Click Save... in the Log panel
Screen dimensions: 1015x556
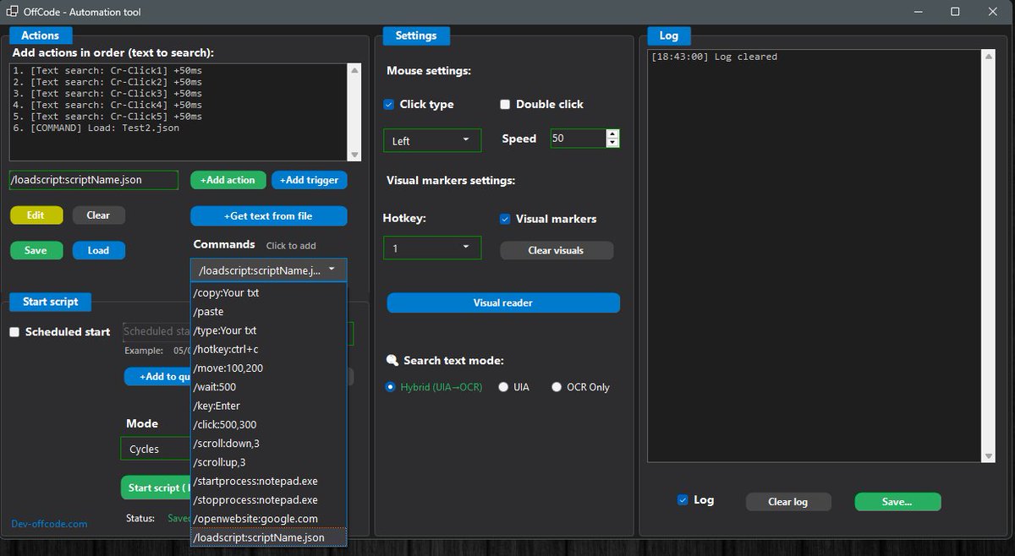[897, 501]
